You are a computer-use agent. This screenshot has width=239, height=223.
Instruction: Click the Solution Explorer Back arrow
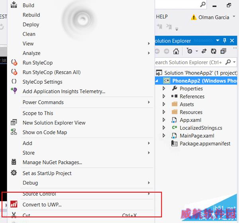tap(157, 51)
